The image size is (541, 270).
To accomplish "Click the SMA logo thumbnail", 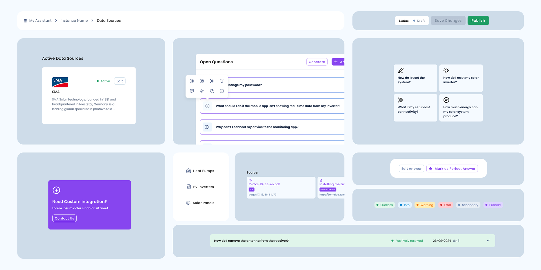I will click(x=60, y=82).
